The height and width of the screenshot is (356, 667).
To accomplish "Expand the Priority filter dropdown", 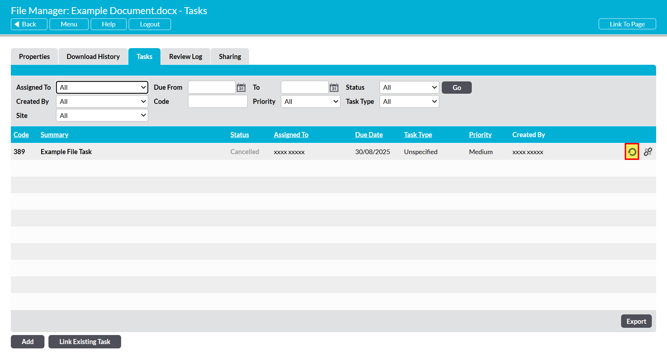I will [310, 102].
